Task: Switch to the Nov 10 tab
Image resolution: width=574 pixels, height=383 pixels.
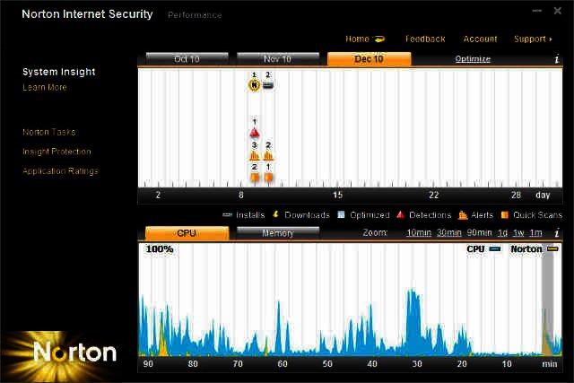Action: coord(278,59)
